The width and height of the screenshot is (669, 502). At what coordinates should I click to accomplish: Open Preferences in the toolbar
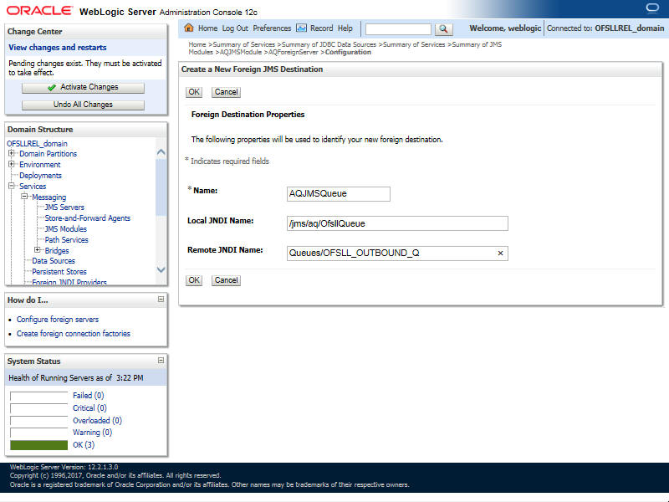click(272, 28)
